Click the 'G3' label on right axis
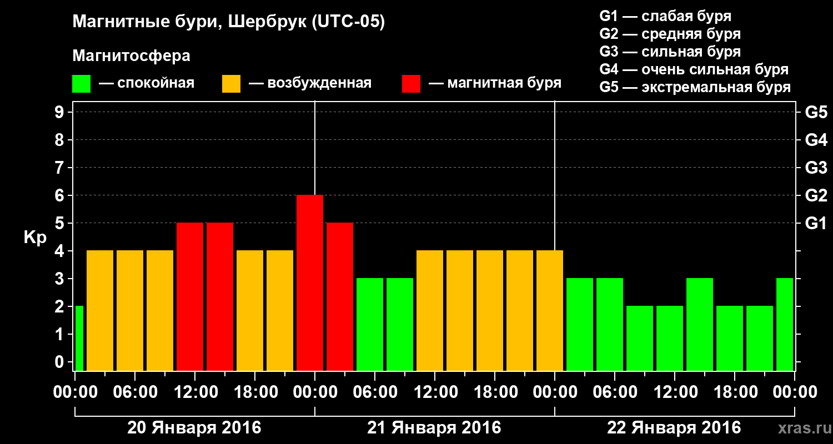Viewport: 833px width, 444px height. click(x=816, y=168)
